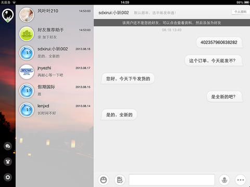This screenshot has width=250, height=187.
Task: Open the quick phrases note icon
Action: 120,180
